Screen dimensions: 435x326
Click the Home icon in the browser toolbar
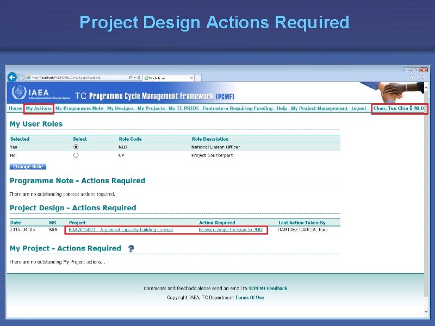412,77
